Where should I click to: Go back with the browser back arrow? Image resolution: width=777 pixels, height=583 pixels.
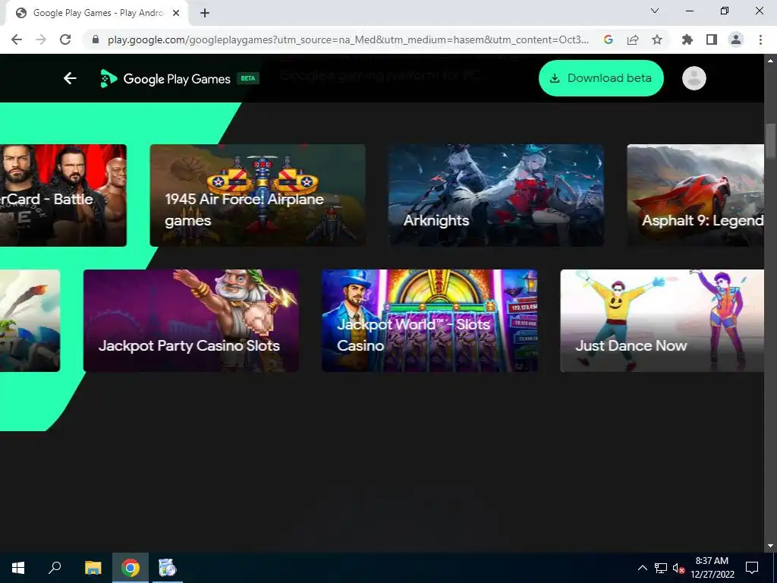click(x=17, y=39)
